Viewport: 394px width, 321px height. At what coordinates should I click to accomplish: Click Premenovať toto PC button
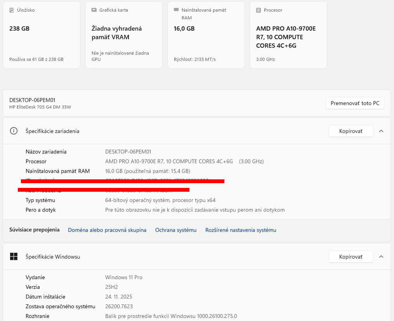(x=355, y=103)
